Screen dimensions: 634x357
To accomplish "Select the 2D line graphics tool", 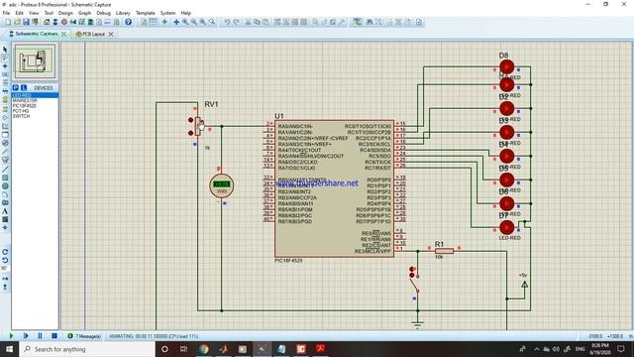I will [5, 170].
